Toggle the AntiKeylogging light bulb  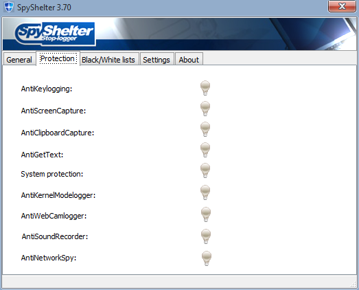205,88
